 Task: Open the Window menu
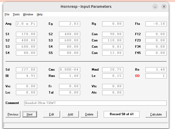(x=28, y=15)
